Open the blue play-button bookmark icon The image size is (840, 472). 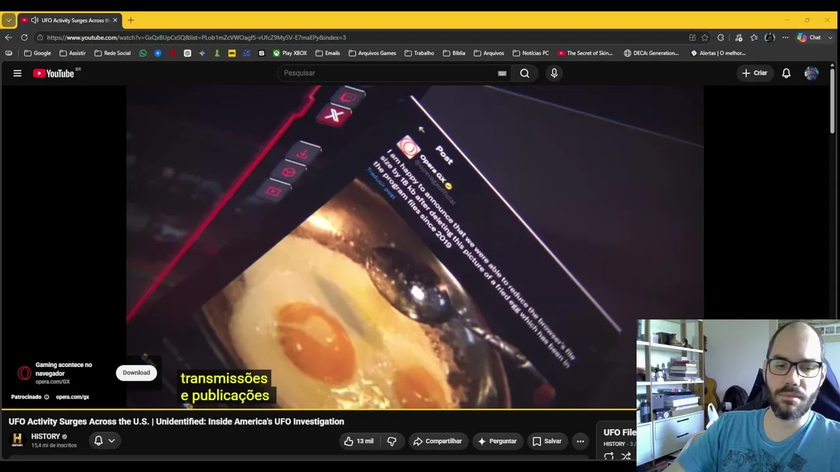(x=158, y=53)
